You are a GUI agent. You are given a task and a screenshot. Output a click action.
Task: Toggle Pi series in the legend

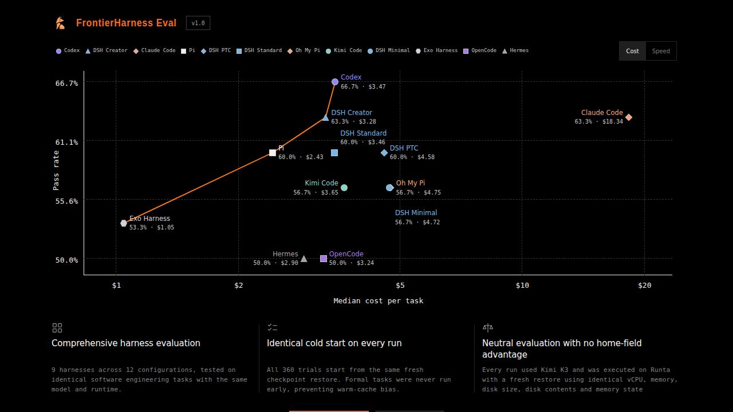(188, 50)
